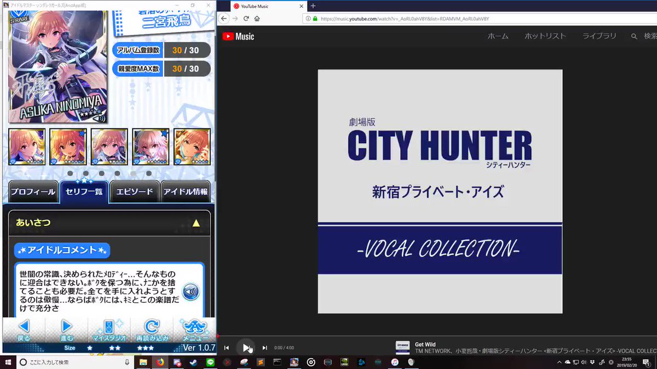Screen dimensions: 657x369
Task: Click the rightmost card page indicator dot
Action: [149, 173]
